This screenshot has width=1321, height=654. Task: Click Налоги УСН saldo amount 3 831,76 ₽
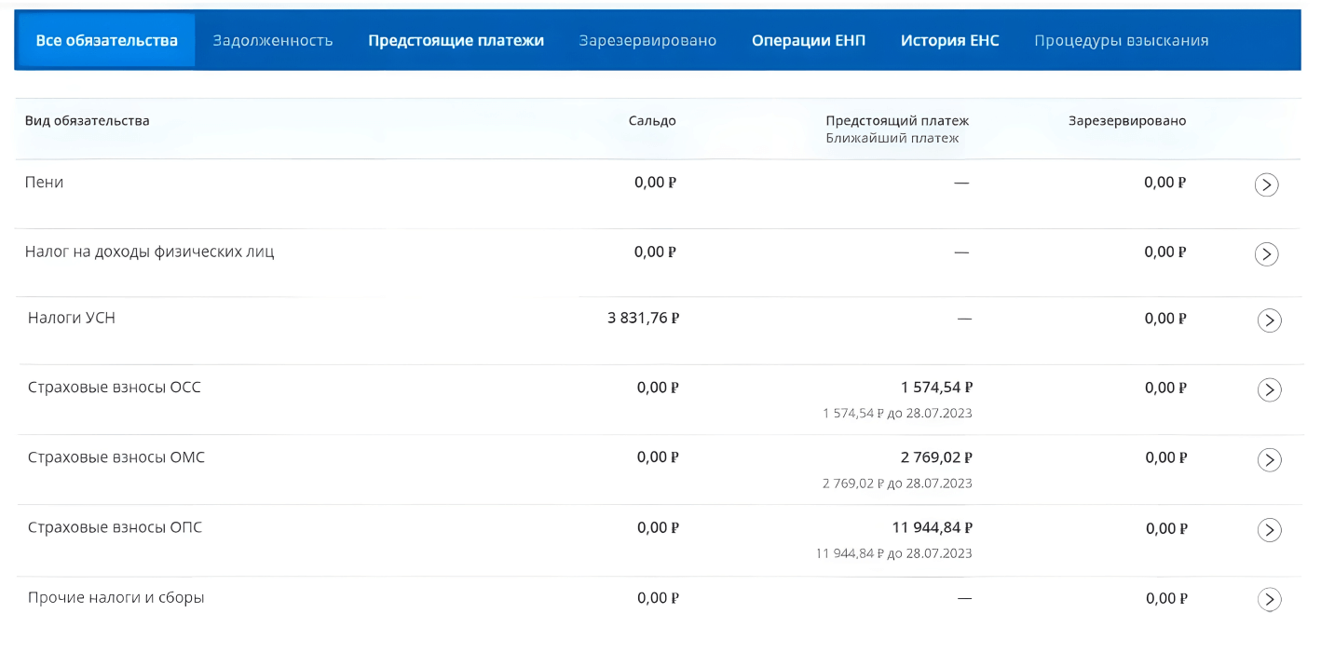point(643,318)
